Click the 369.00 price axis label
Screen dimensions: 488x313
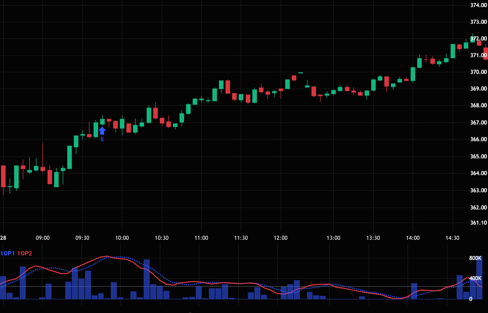click(478, 88)
